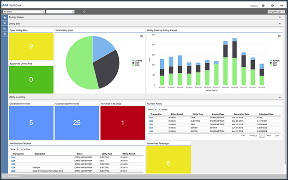Open the Unprocessed Invoices tile showing 25
This screenshot has width=288, height=180.
77,123
